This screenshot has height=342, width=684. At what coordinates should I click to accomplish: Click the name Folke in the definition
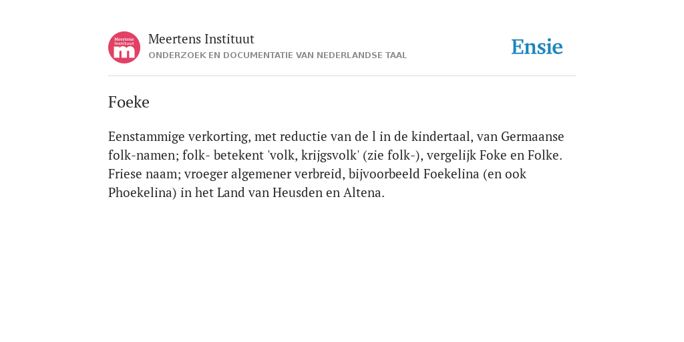pos(545,155)
